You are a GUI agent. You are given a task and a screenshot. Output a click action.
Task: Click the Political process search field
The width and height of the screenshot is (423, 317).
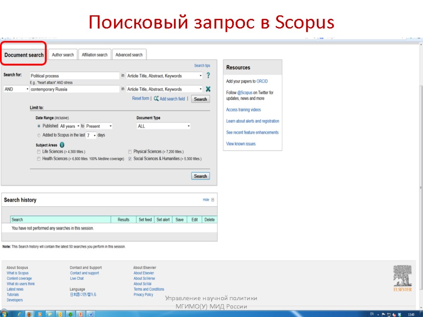(x=74, y=76)
